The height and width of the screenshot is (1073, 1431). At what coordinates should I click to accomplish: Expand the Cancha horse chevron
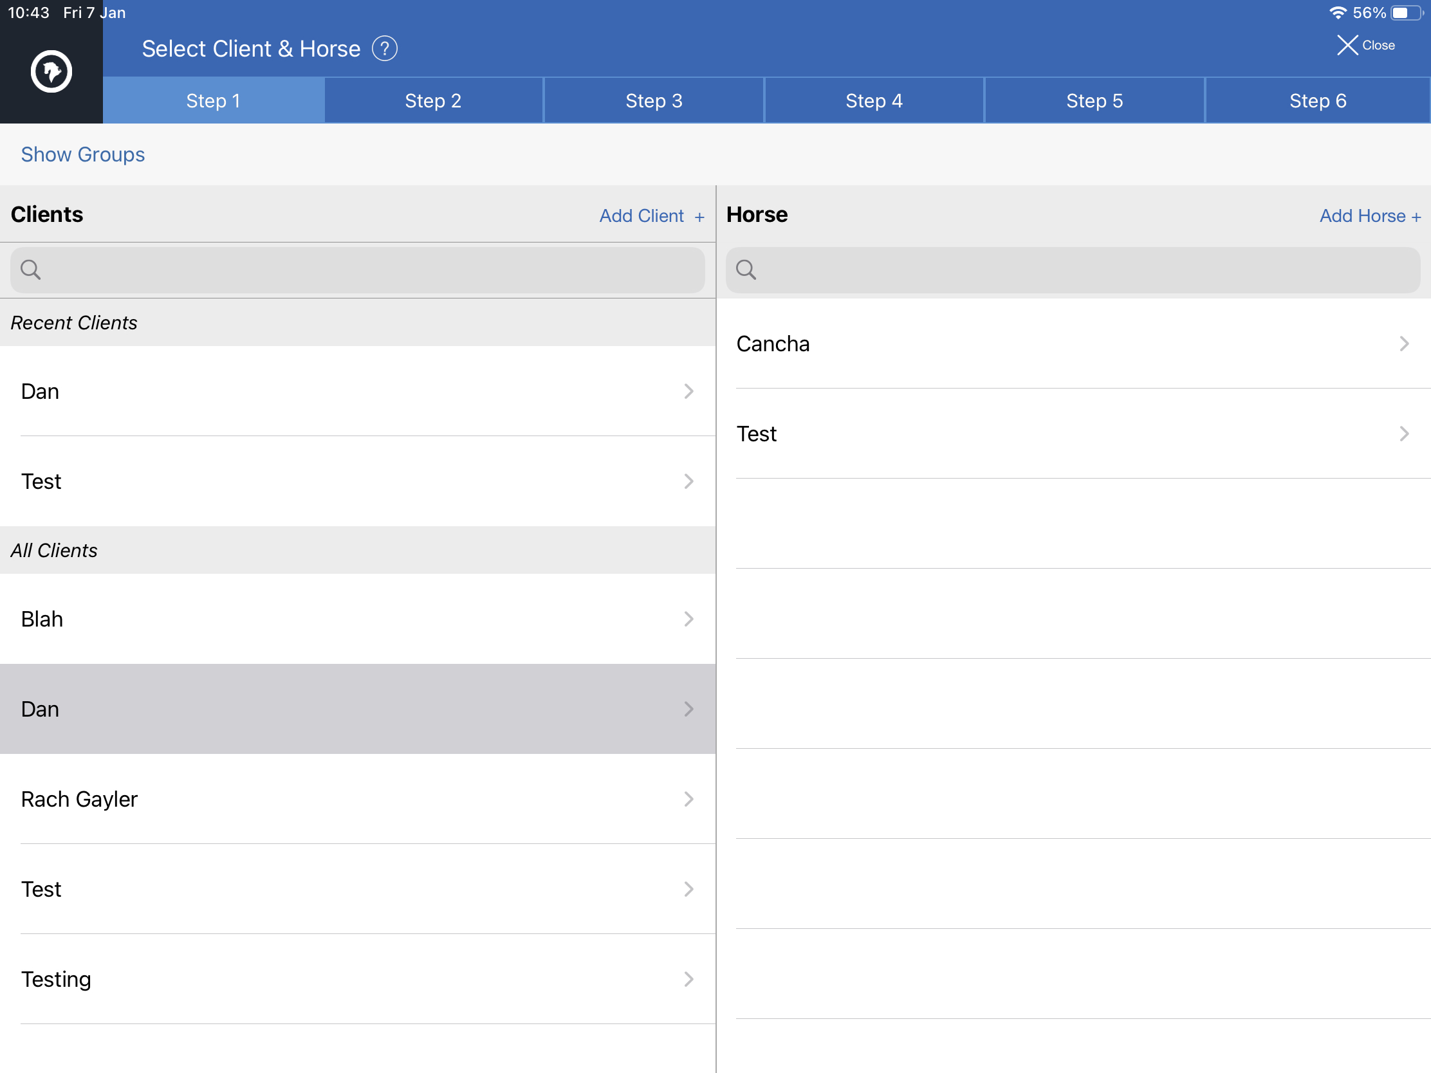pyautogui.click(x=1403, y=344)
